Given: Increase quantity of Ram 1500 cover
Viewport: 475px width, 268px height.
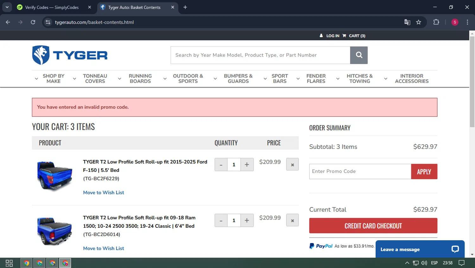Looking at the screenshot, I should (247, 221).
